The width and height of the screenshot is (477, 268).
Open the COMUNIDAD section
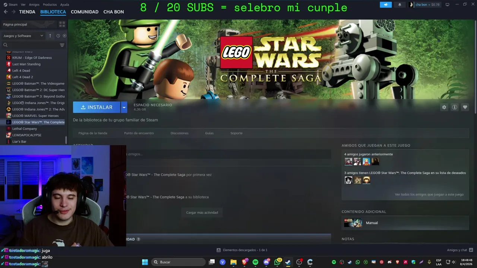point(85,12)
